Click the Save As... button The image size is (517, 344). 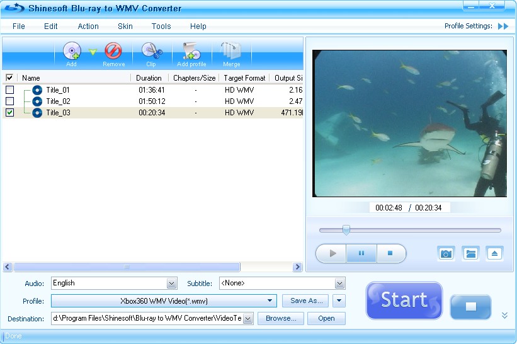[x=305, y=301]
